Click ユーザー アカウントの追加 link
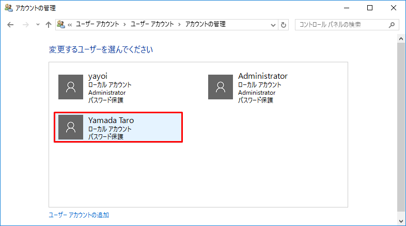406x226 pixels. (79, 215)
